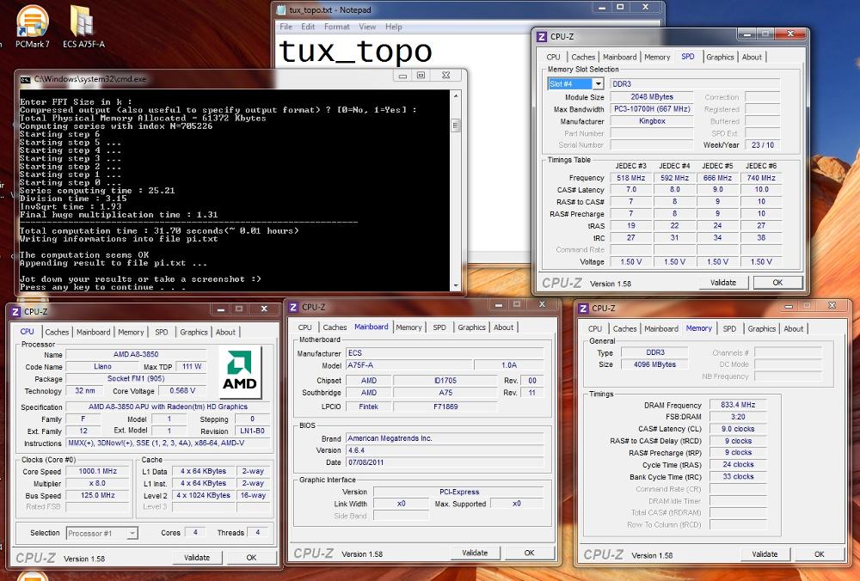Click the BIOS Date value 07/08/2011
This screenshot has width=860, height=581.
pyautogui.click(x=445, y=462)
